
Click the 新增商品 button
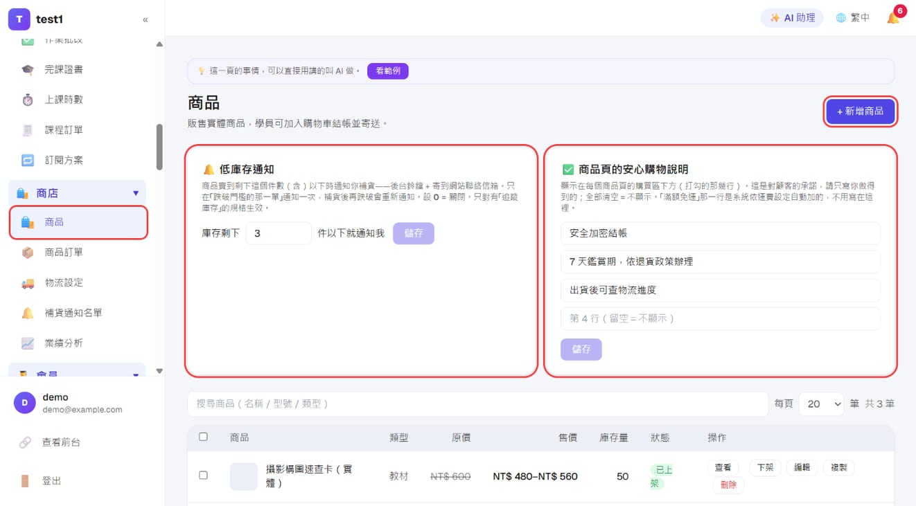tap(861, 111)
